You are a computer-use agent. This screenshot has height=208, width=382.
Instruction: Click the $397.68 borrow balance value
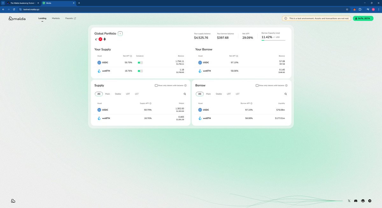(x=223, y=38)
